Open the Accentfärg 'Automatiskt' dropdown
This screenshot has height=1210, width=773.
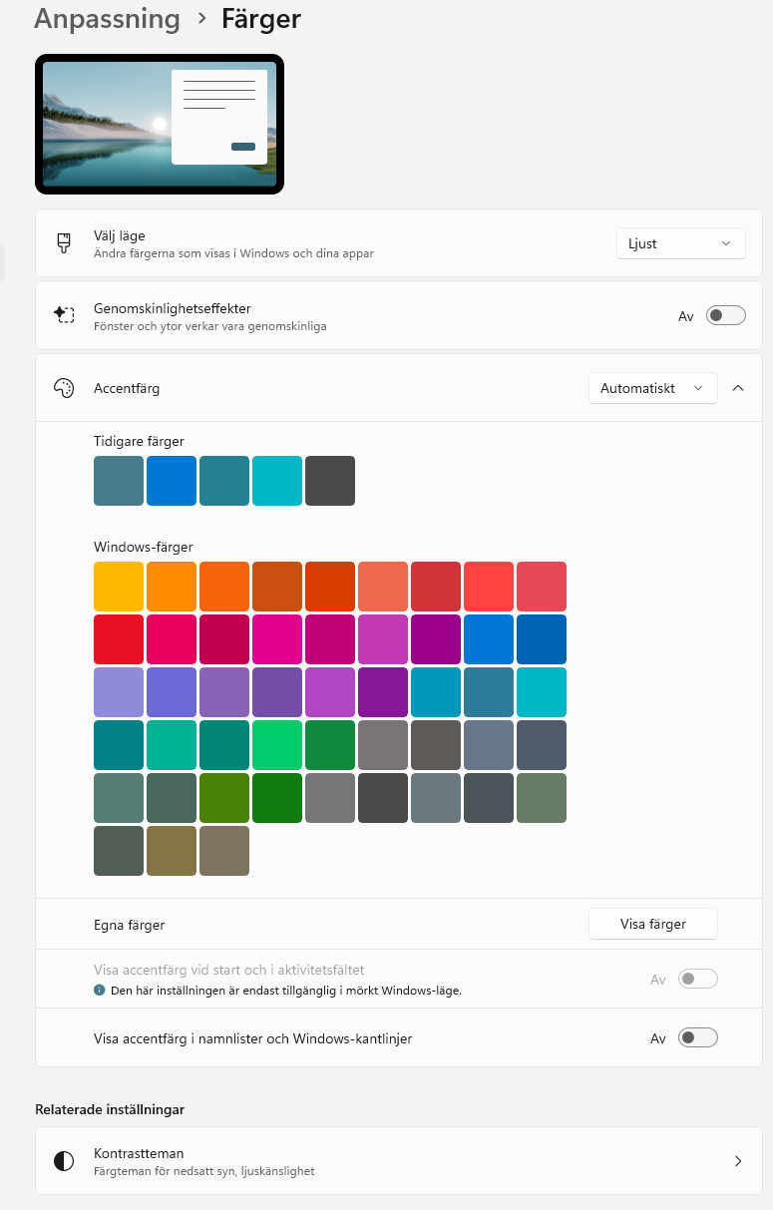pos(653,388)
